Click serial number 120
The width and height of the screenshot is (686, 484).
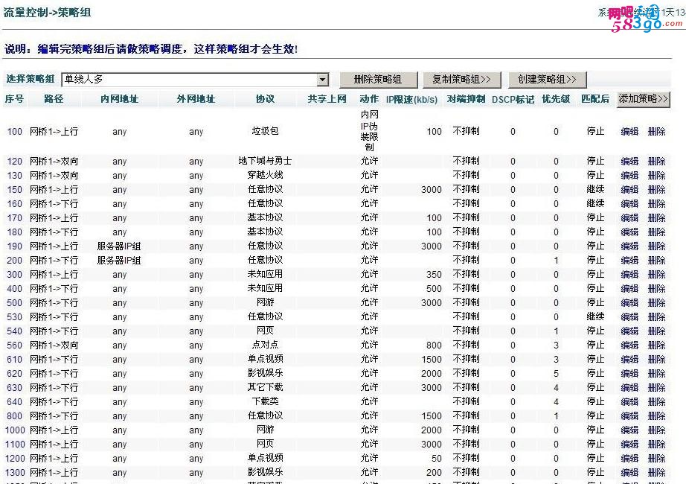[14, 161]
